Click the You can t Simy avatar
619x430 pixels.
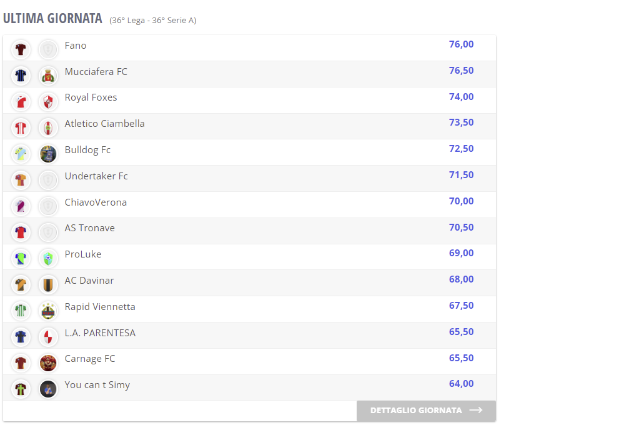click(48, 389)
